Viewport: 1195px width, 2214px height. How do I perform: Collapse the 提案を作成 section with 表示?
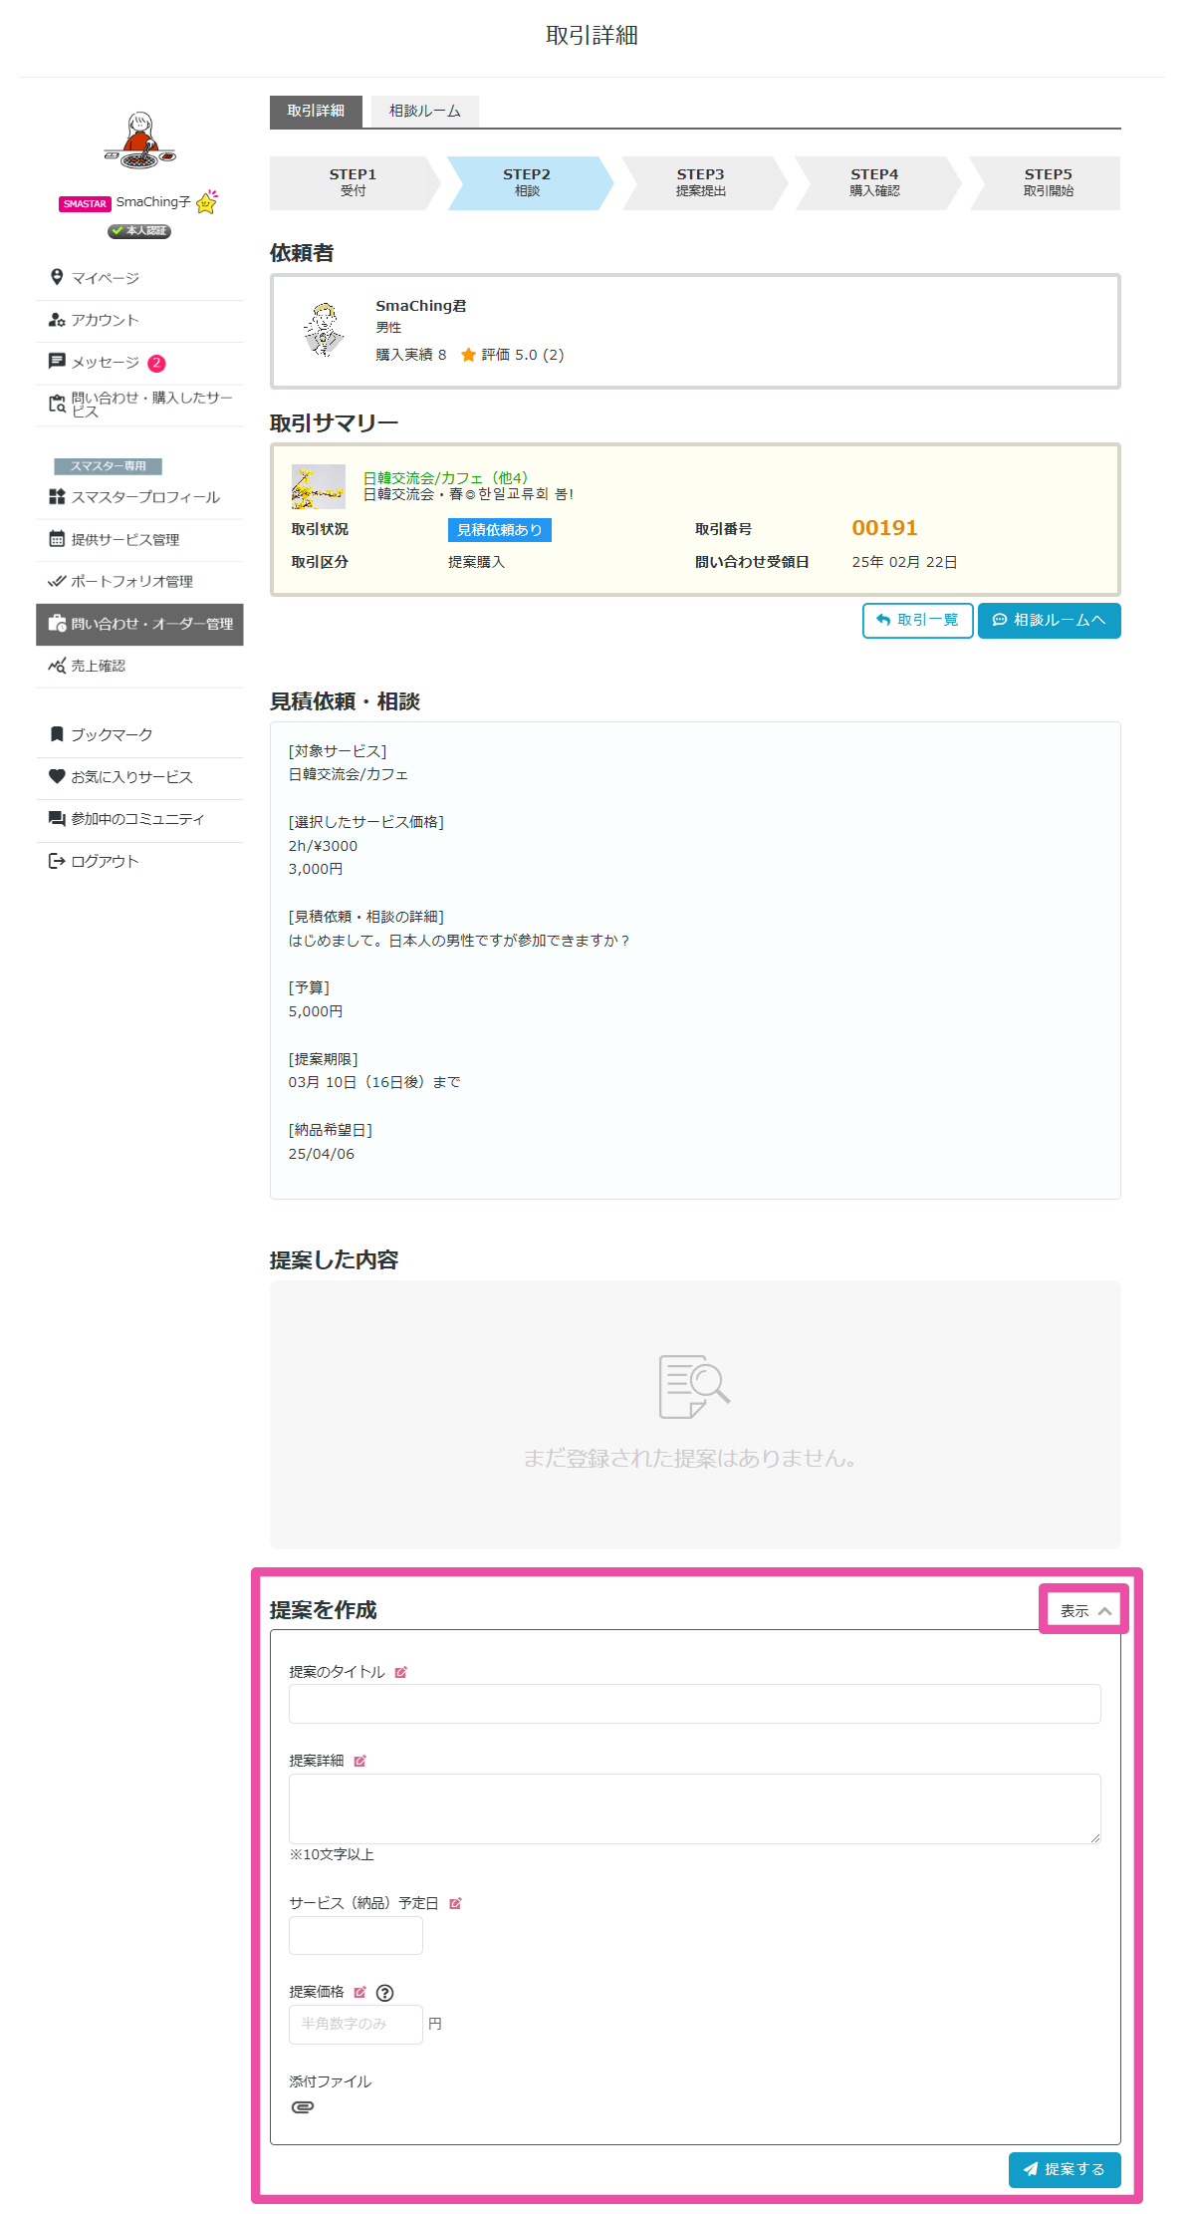[x=1083, y=1610]
